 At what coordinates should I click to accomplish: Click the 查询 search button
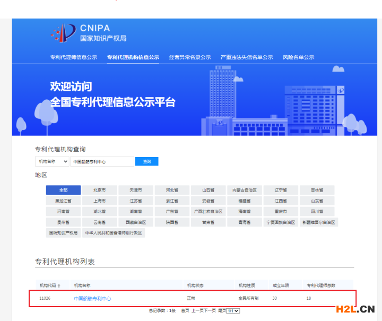coord(146,161)
